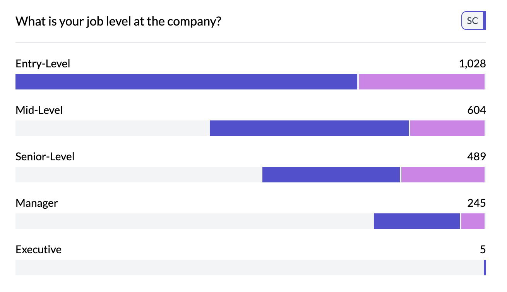Screen dimensions: 507x292
Task: Expand details for the Manager row
Action: pyautogui.click(x=37, y=203)
